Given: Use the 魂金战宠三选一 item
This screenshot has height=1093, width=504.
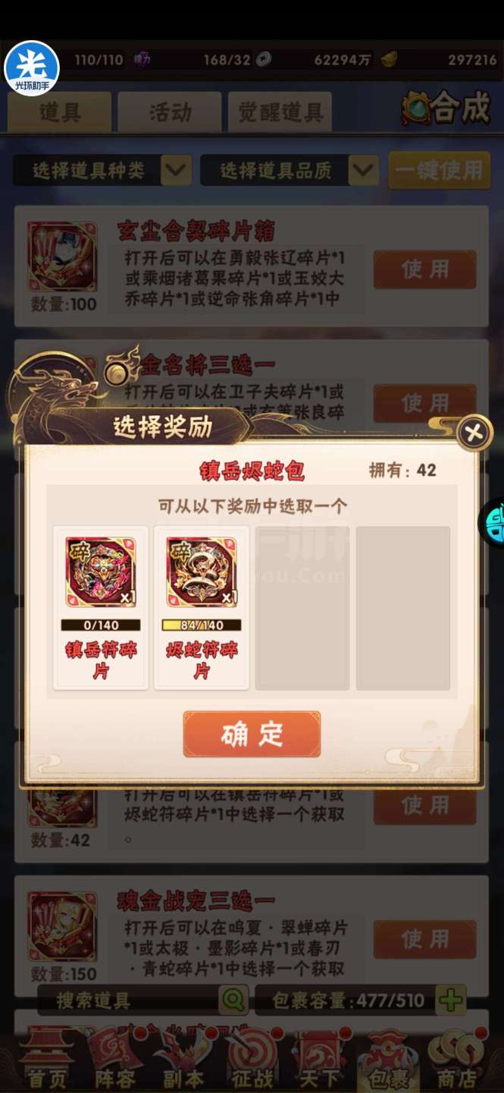Looking at the screenshot, I should [x=425, y=939].
